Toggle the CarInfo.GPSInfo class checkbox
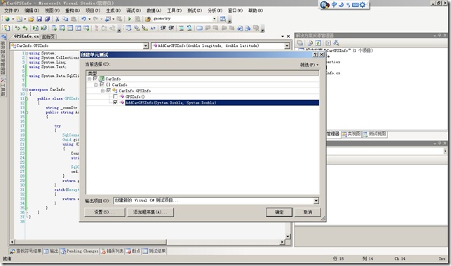 (x=109, y=90)
